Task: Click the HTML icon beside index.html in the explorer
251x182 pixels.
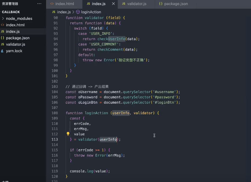Action: pyautogui.click(x=2, y=25)
